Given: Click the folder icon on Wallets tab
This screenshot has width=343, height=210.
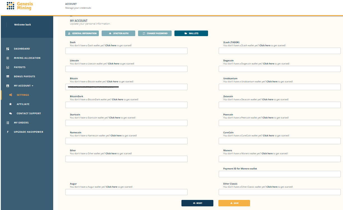Looking at the screenshot, I should point(186,33).
